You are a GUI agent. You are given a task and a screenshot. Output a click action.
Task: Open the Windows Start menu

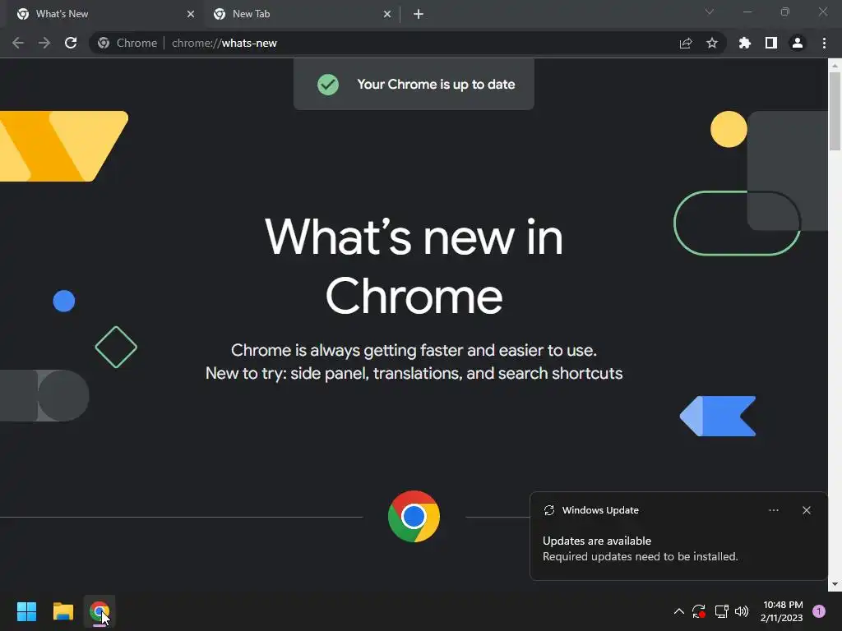coord(26,611)
